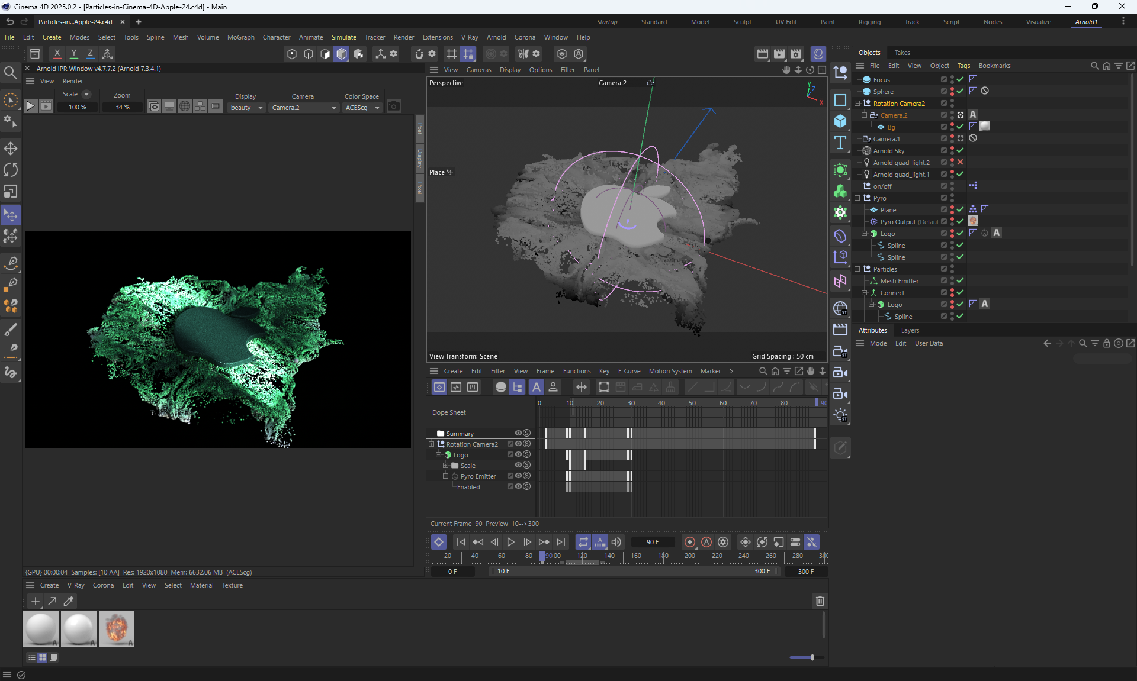Click the Text spline tool icon
The image size is (1137, 681).
pos(840,143)
